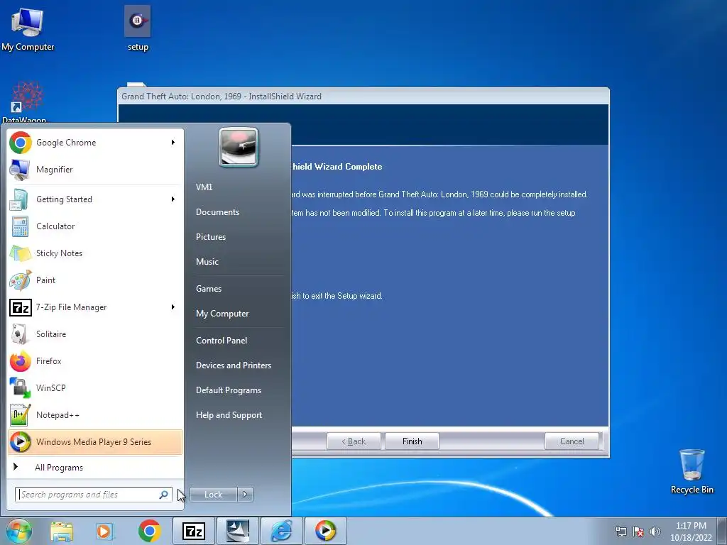Screen dimensions: 727x545
Task: Click the InstallShield Wizard title bar
Action: [x=363, y=97]
